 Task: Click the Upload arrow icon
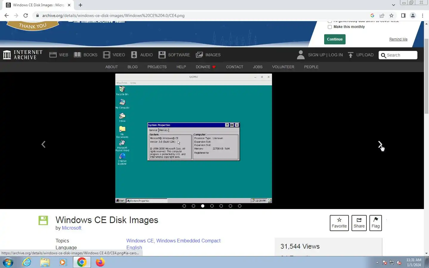pos(351,55)
